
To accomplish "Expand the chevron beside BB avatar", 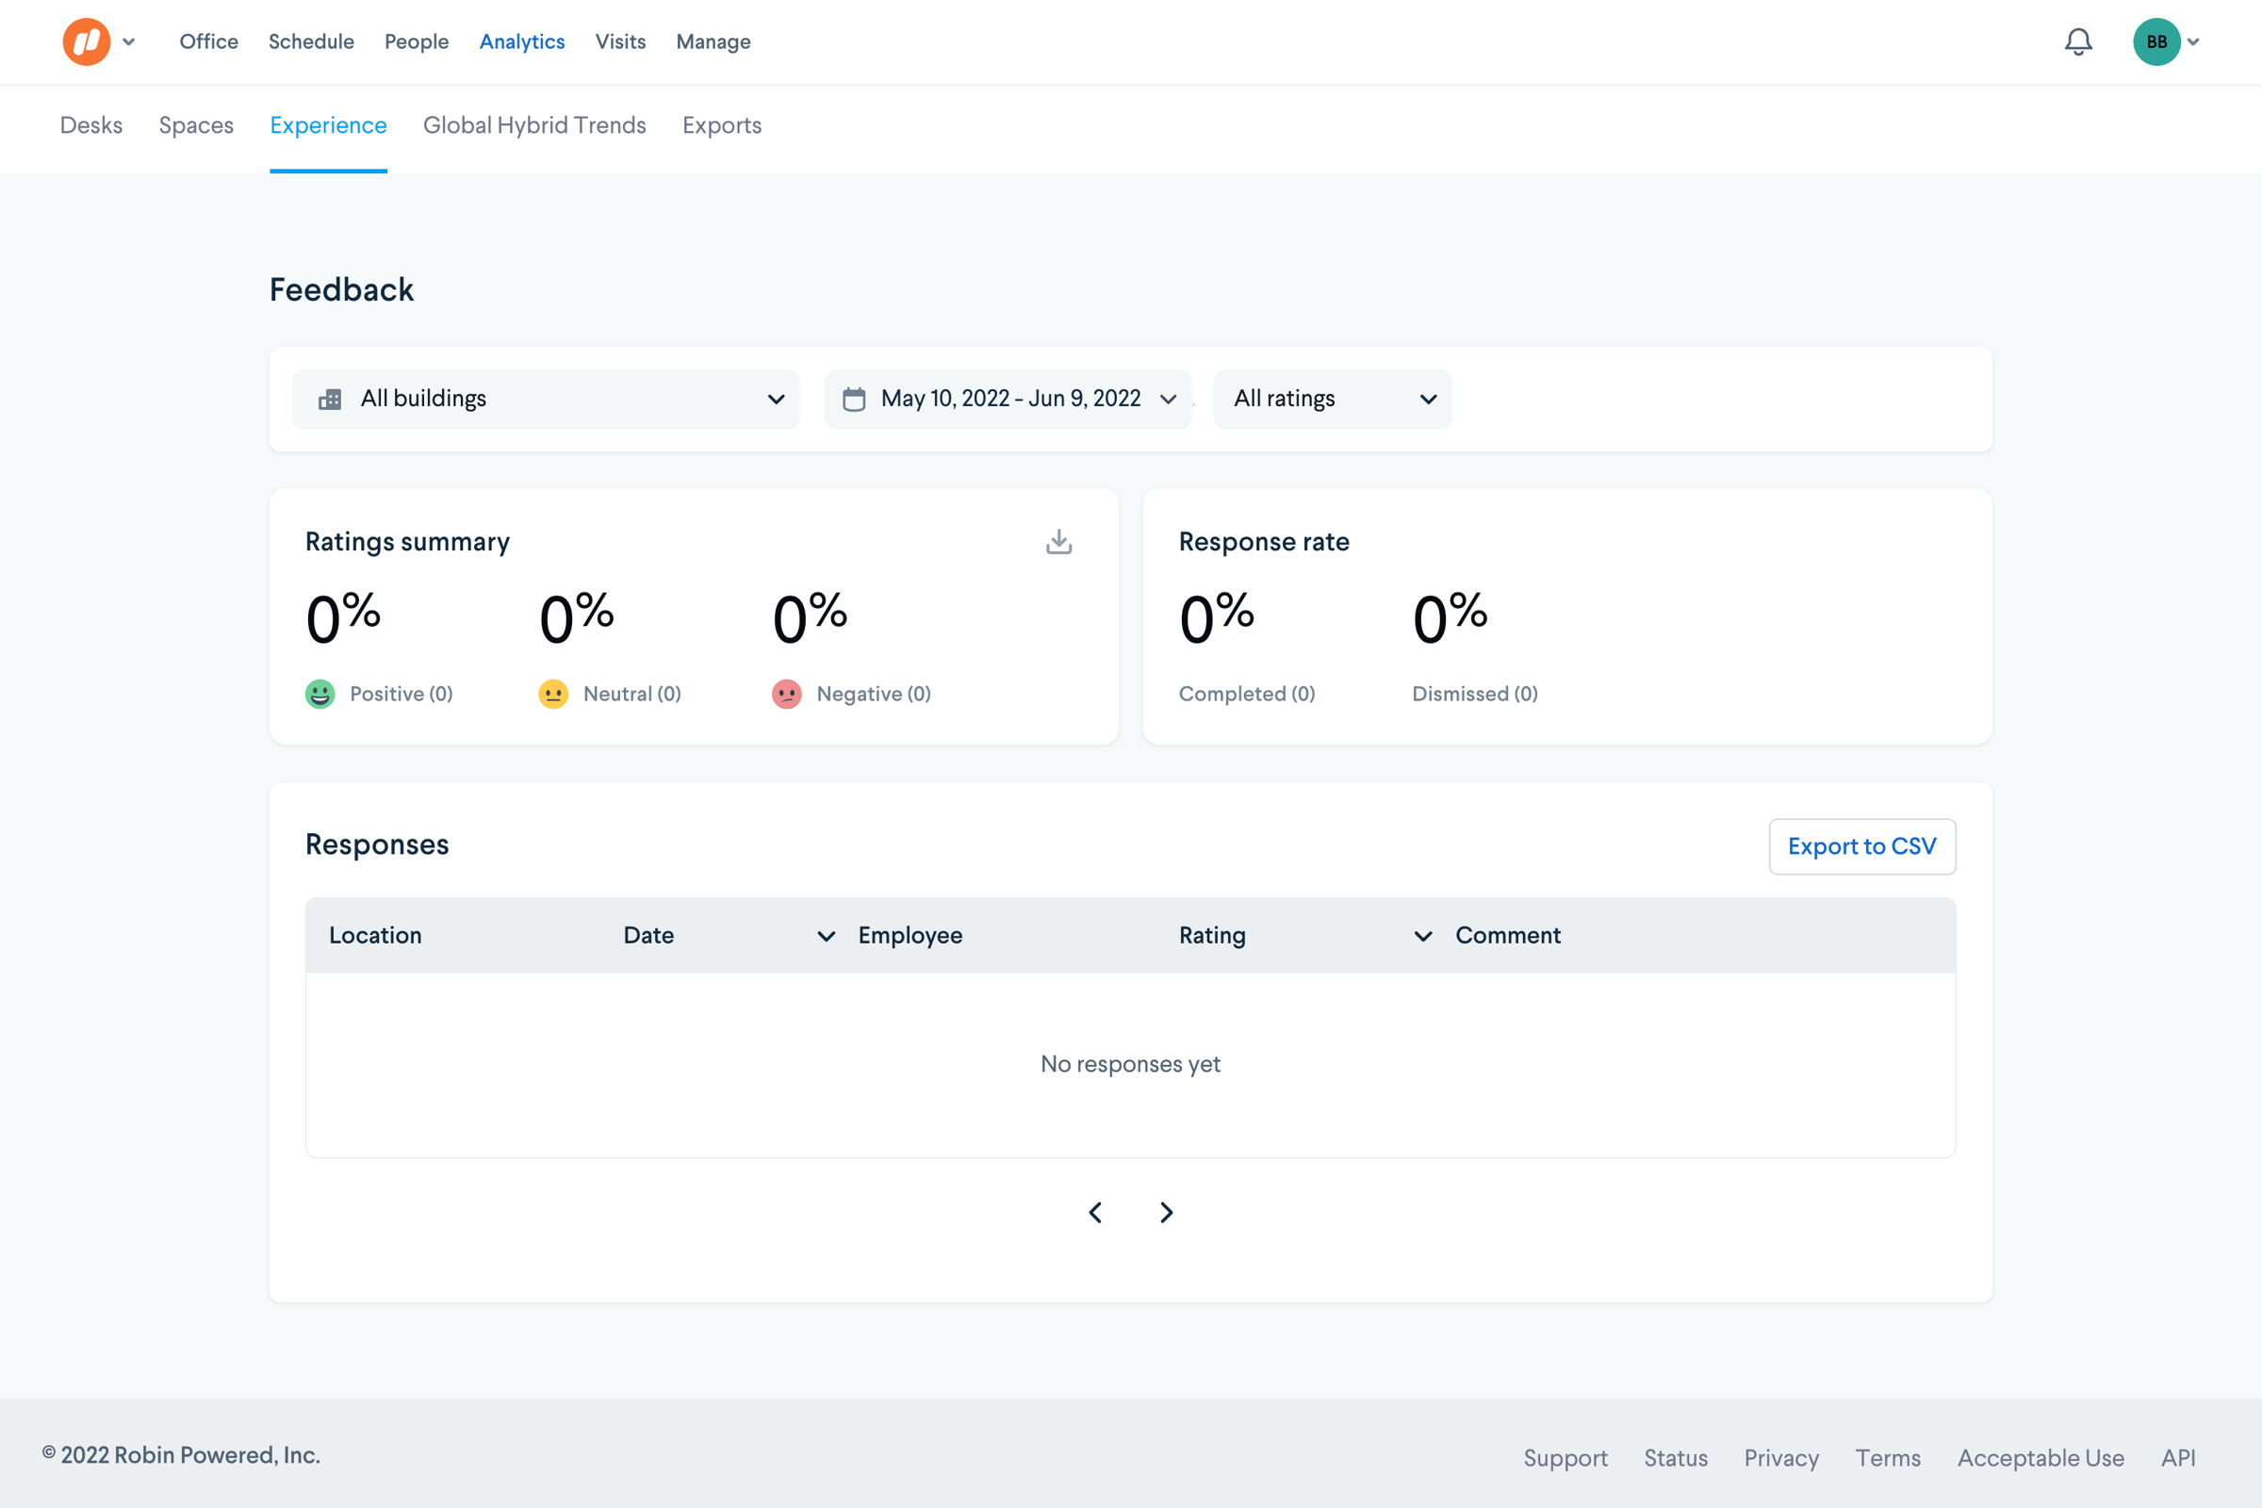I will pos(2194,41).
